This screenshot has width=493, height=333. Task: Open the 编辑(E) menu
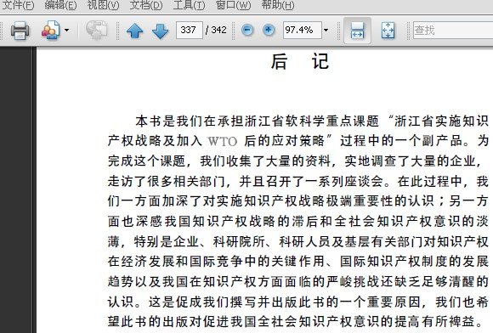pyautogui.click(x=60, y=5)
